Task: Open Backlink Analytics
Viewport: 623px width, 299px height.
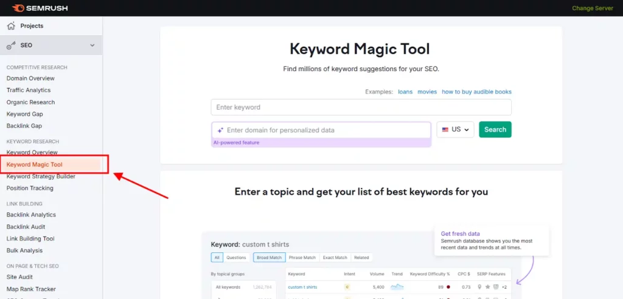Action: pyautogui.click(x=31, y=215)
